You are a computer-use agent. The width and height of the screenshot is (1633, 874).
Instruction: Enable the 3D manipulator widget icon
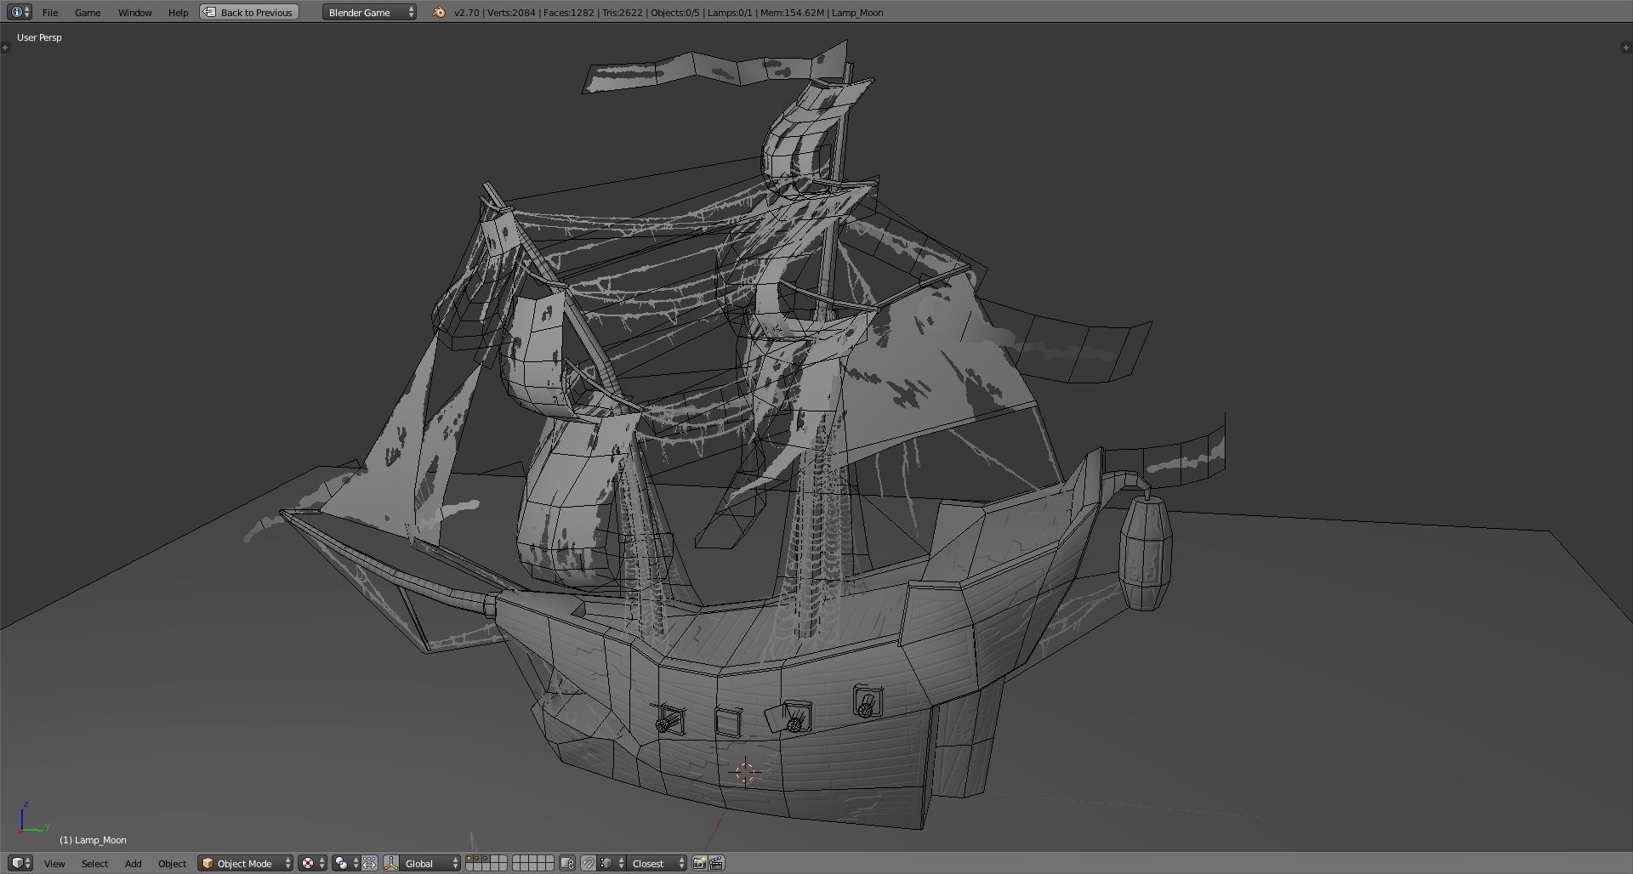pyautogui.click(x=372, y=863)
